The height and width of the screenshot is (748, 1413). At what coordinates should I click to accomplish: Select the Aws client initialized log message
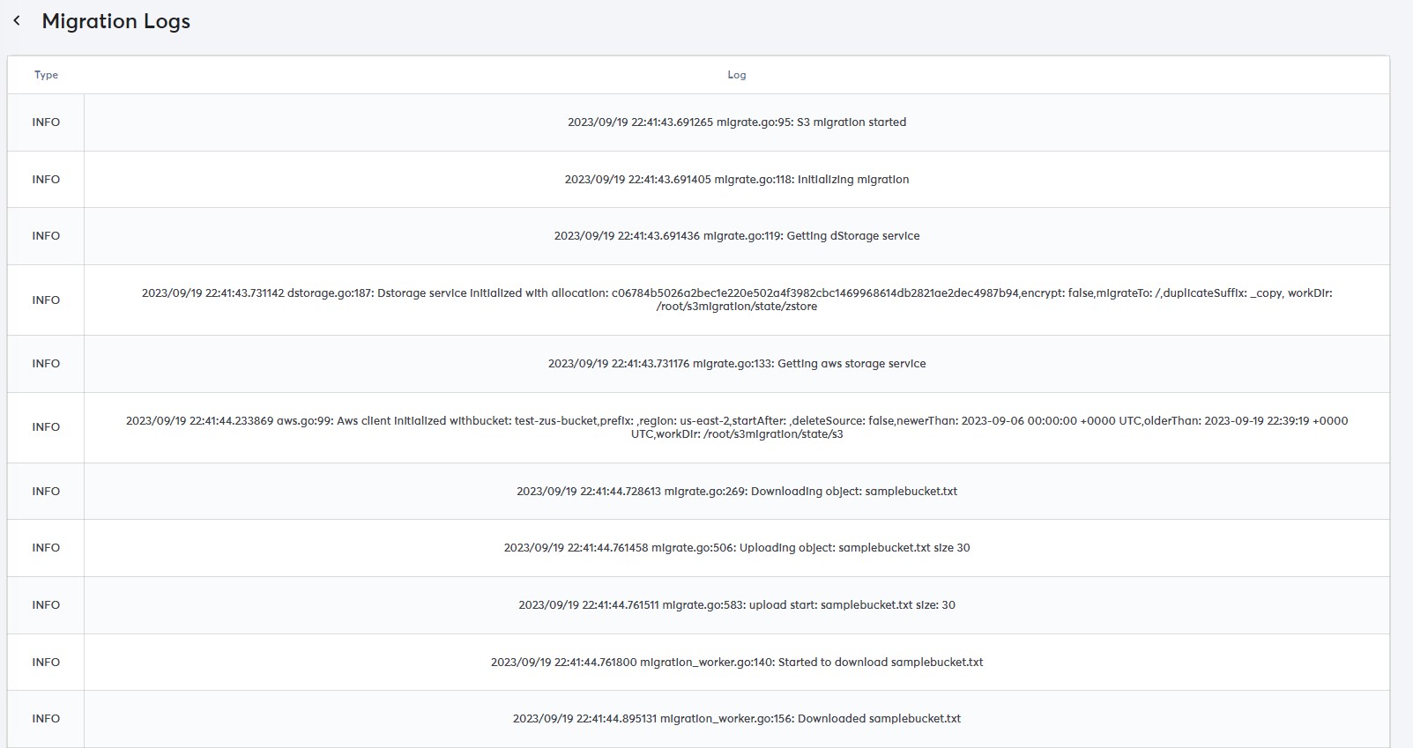pyautogui.click(x=736, y=427)
